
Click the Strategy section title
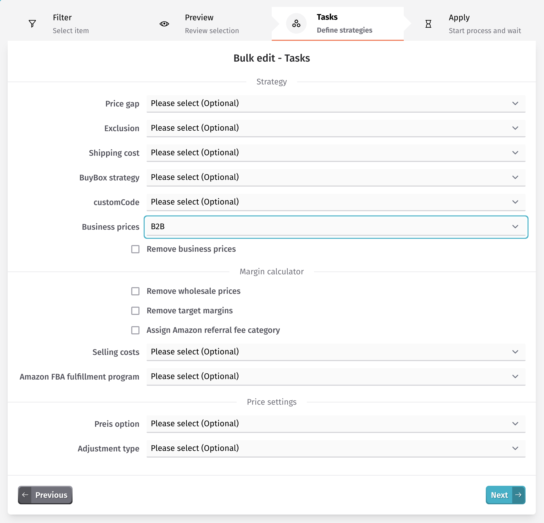pyautogui.click(x=272, y=82)
